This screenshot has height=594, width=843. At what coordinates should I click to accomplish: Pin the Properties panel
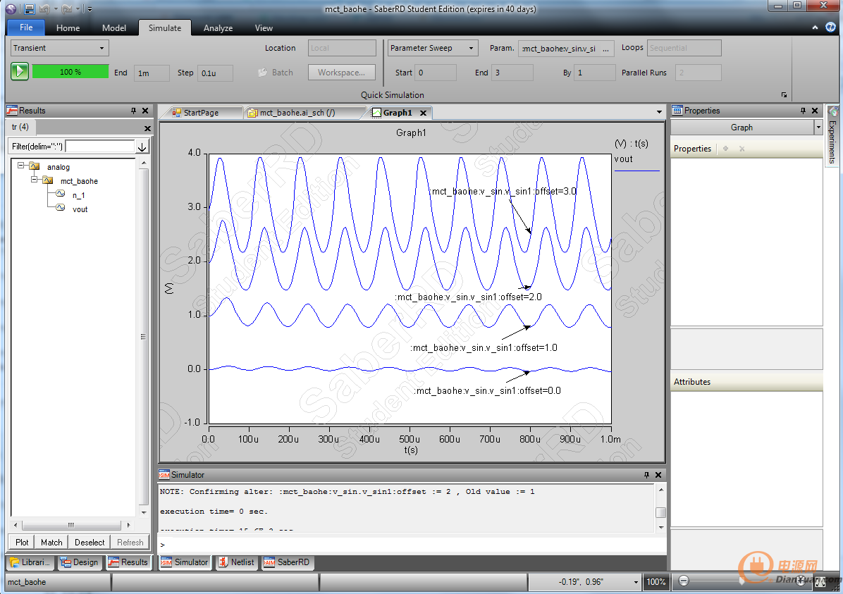click(803, 110)
